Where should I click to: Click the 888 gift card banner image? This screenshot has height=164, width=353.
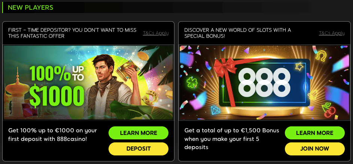coord(265,82)
